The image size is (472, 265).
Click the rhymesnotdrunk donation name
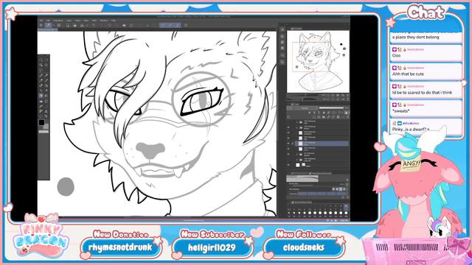120,247
